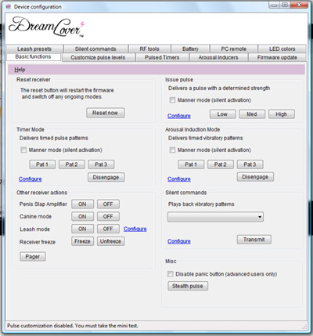Start Pat 2 in Timer Mode
Image resolution: width=313 pixels, height=336 pixels.
[72, 164]
